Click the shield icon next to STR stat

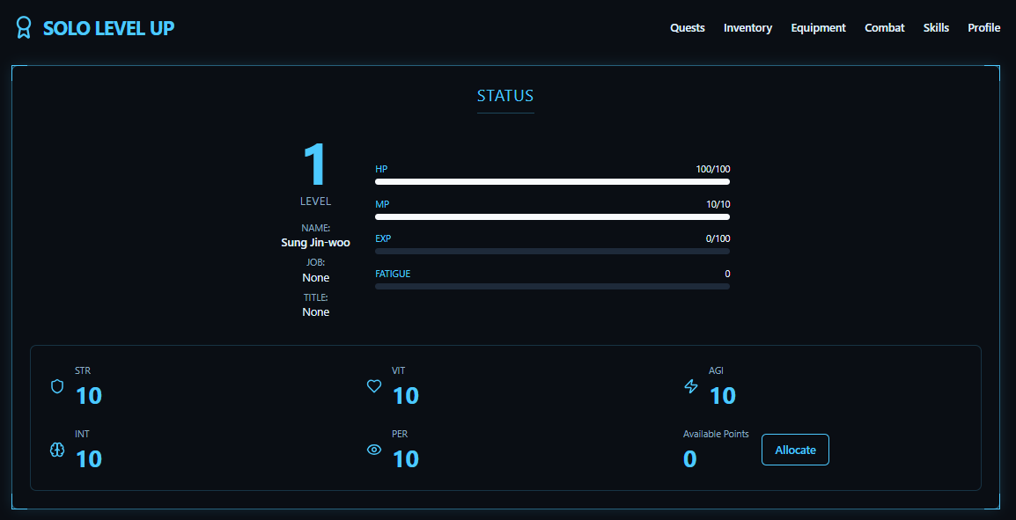pos(57,386)
